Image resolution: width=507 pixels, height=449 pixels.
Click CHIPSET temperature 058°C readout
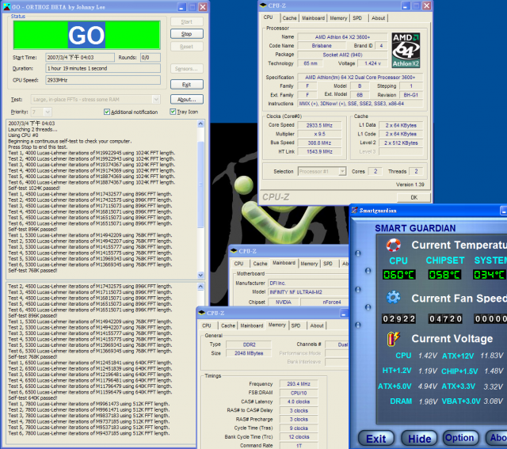point(444,275)
